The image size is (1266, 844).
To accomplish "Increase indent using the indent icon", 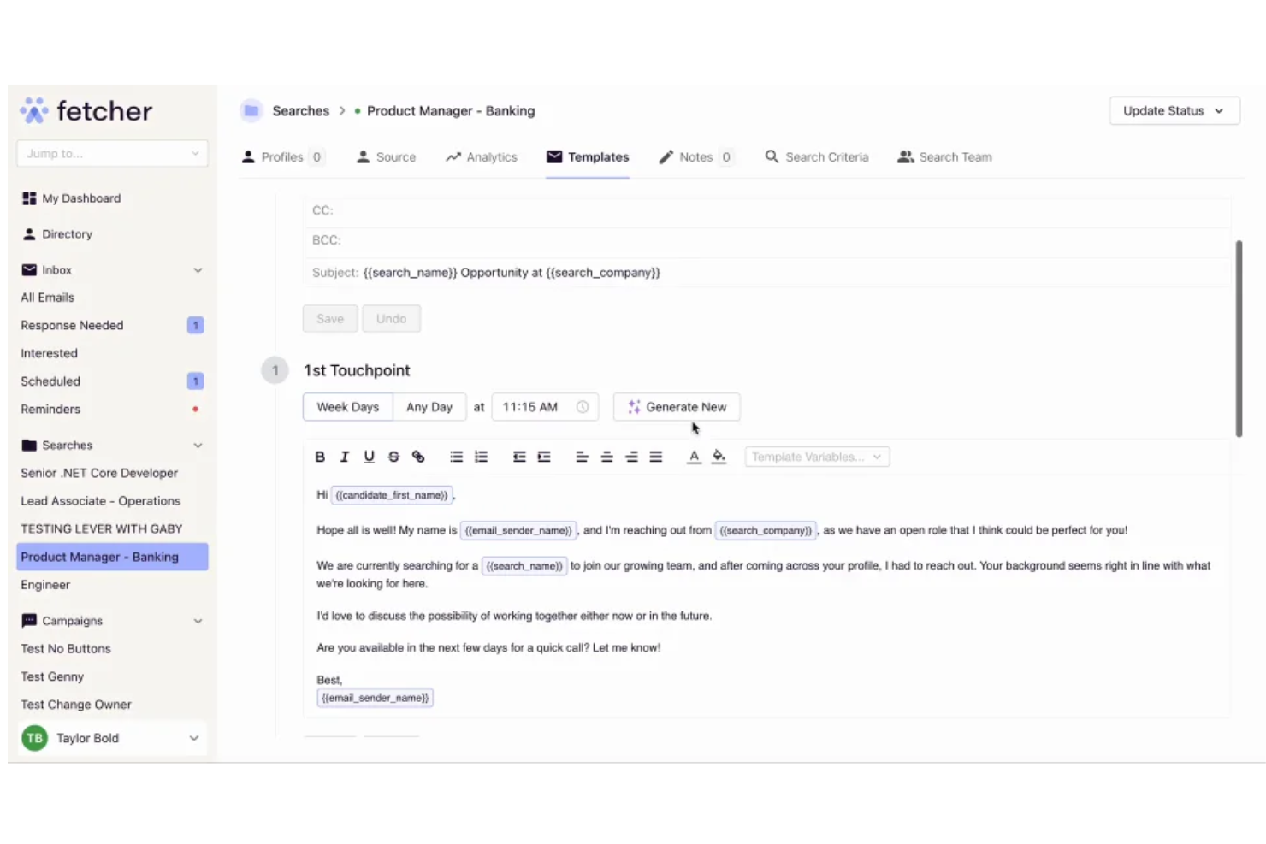I will coord(545,457).
